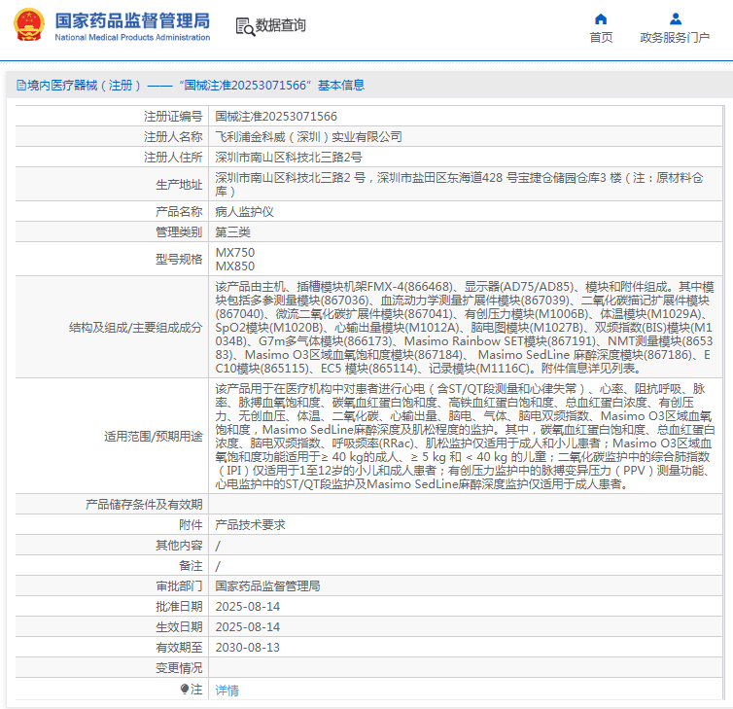
Task: Click the 注册人住所 label
Action: click(173, 158)
